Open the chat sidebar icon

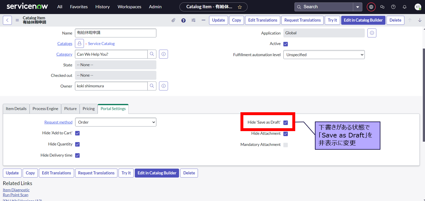[382, 7]
